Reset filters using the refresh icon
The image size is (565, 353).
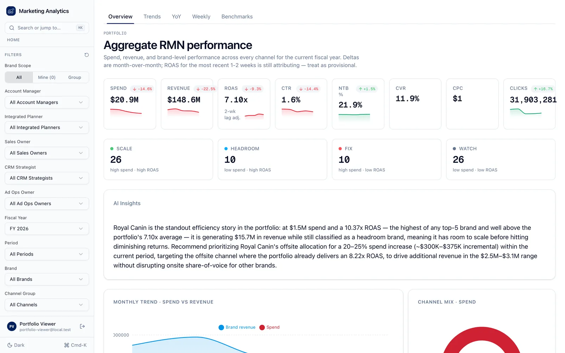(87, 55)
